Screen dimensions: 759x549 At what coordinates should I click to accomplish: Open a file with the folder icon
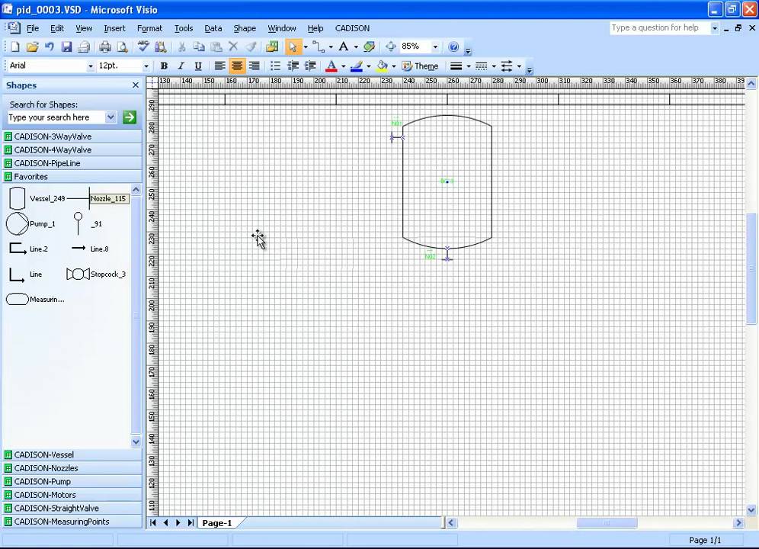(x=33, y=47)
